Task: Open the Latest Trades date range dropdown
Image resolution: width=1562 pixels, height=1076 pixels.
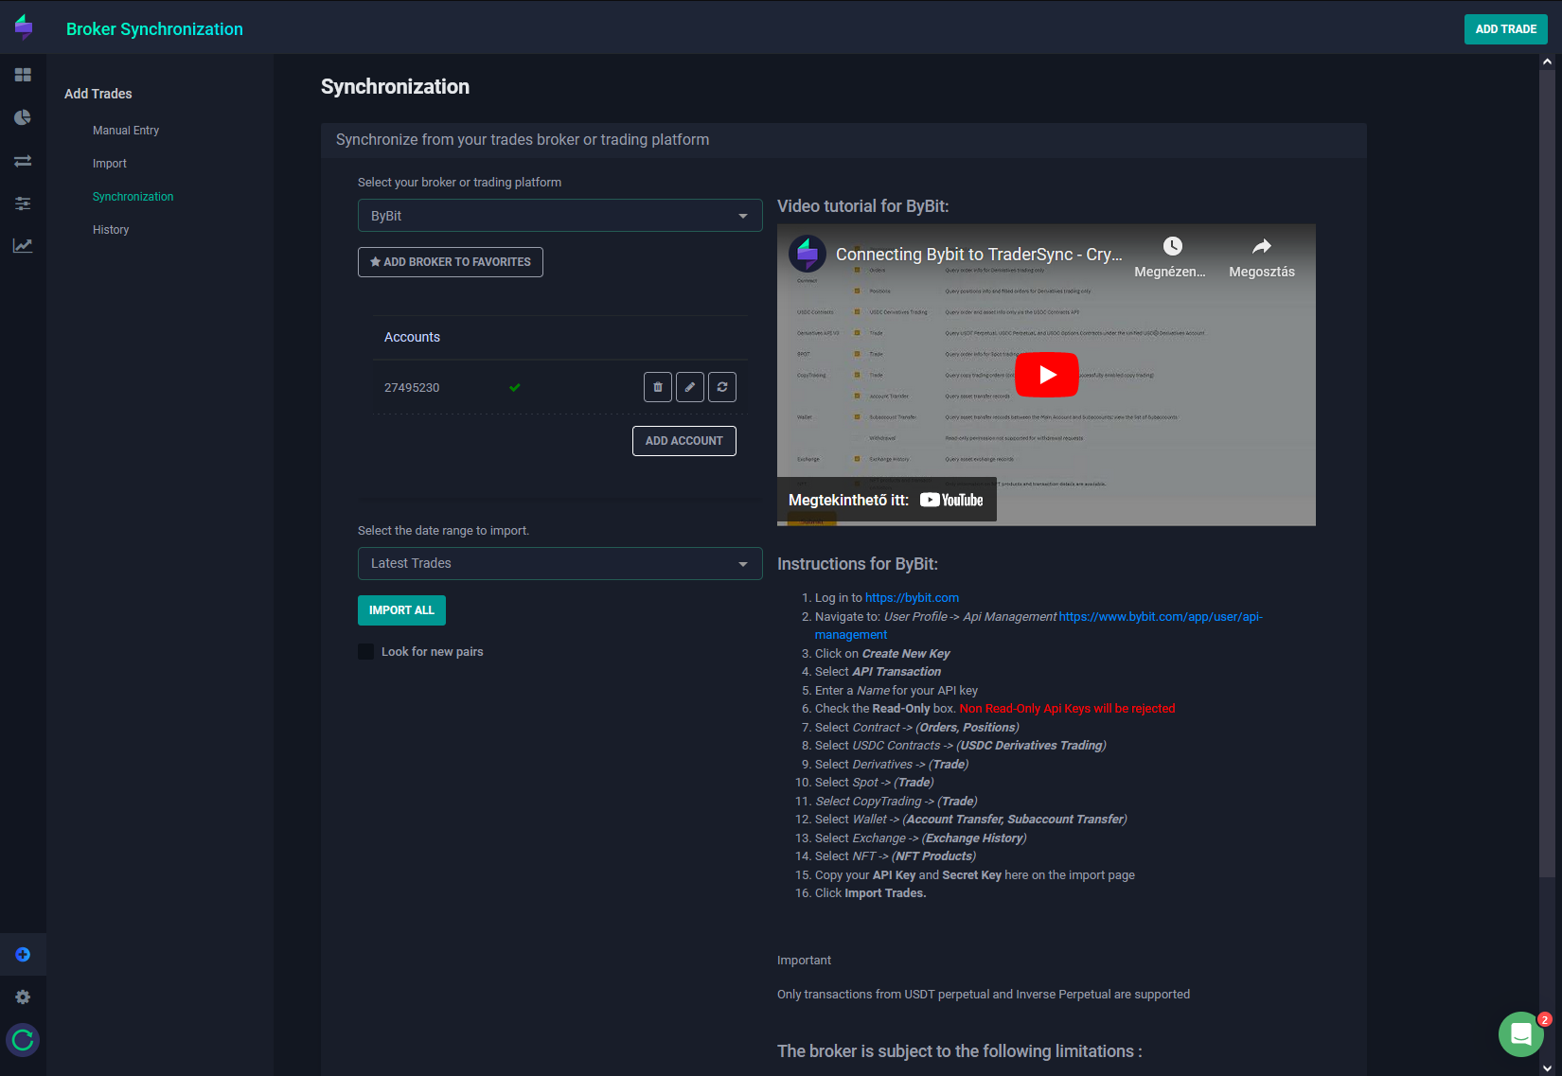Action: [x=559, y=564]
